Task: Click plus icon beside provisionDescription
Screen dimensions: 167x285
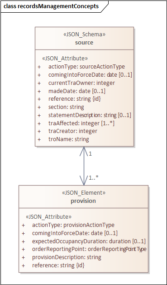Action: [x=23, y=258]
